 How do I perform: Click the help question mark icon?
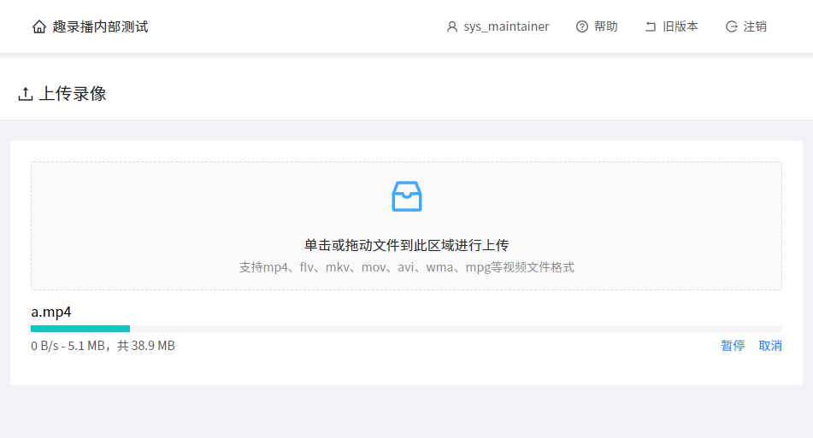(581, 26)
